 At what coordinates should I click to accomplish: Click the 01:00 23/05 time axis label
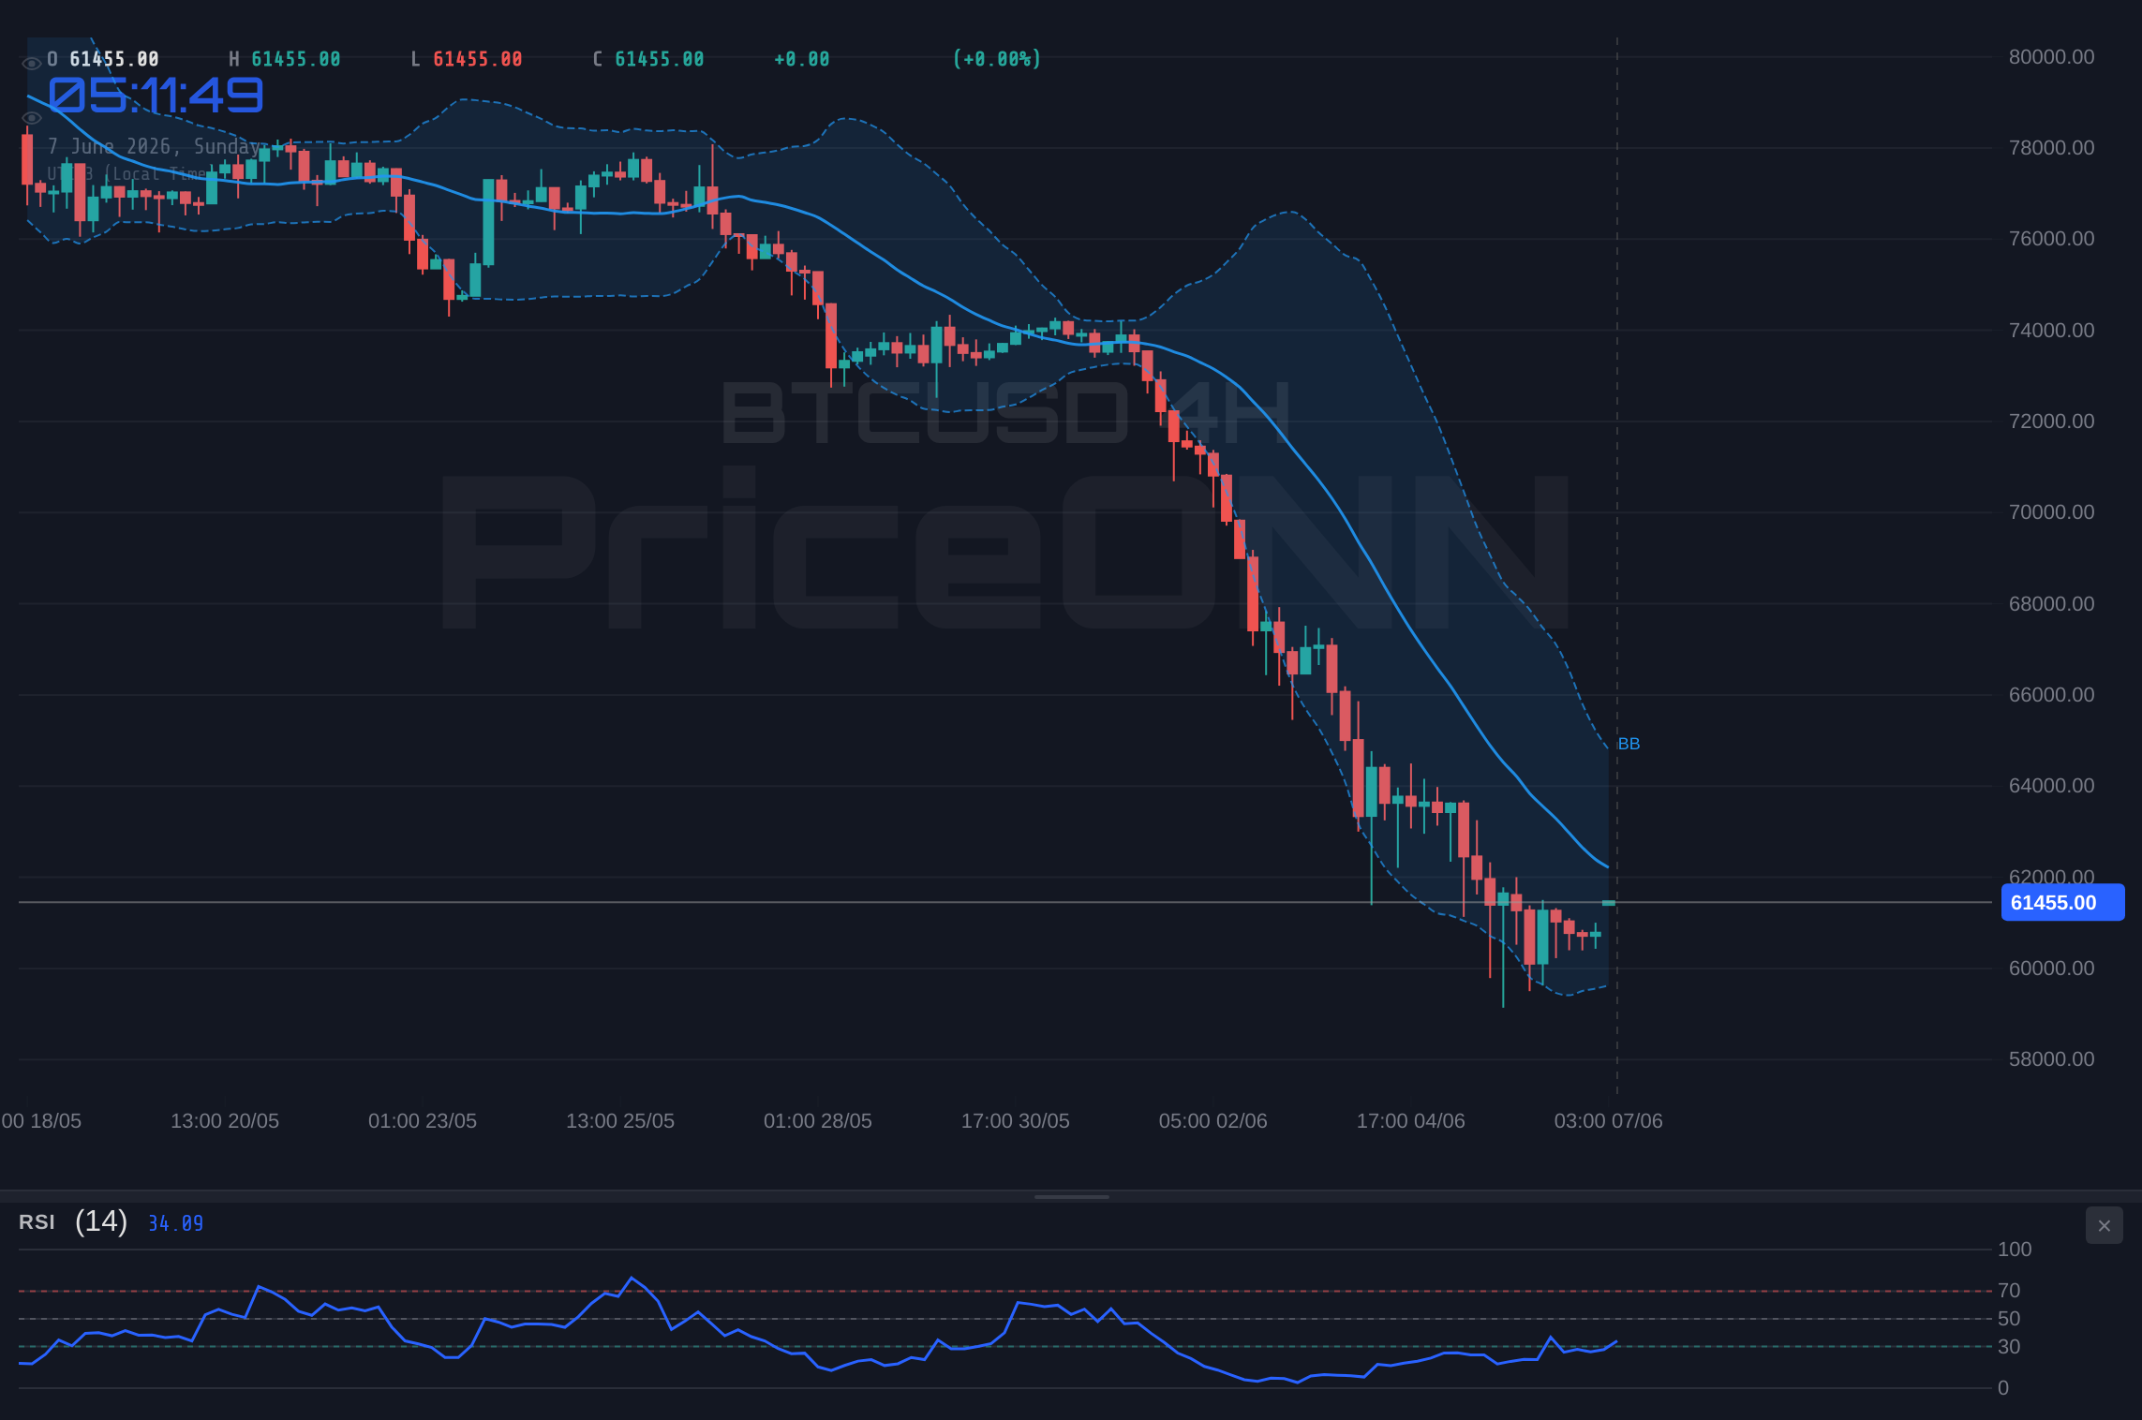click(423, 1121)
